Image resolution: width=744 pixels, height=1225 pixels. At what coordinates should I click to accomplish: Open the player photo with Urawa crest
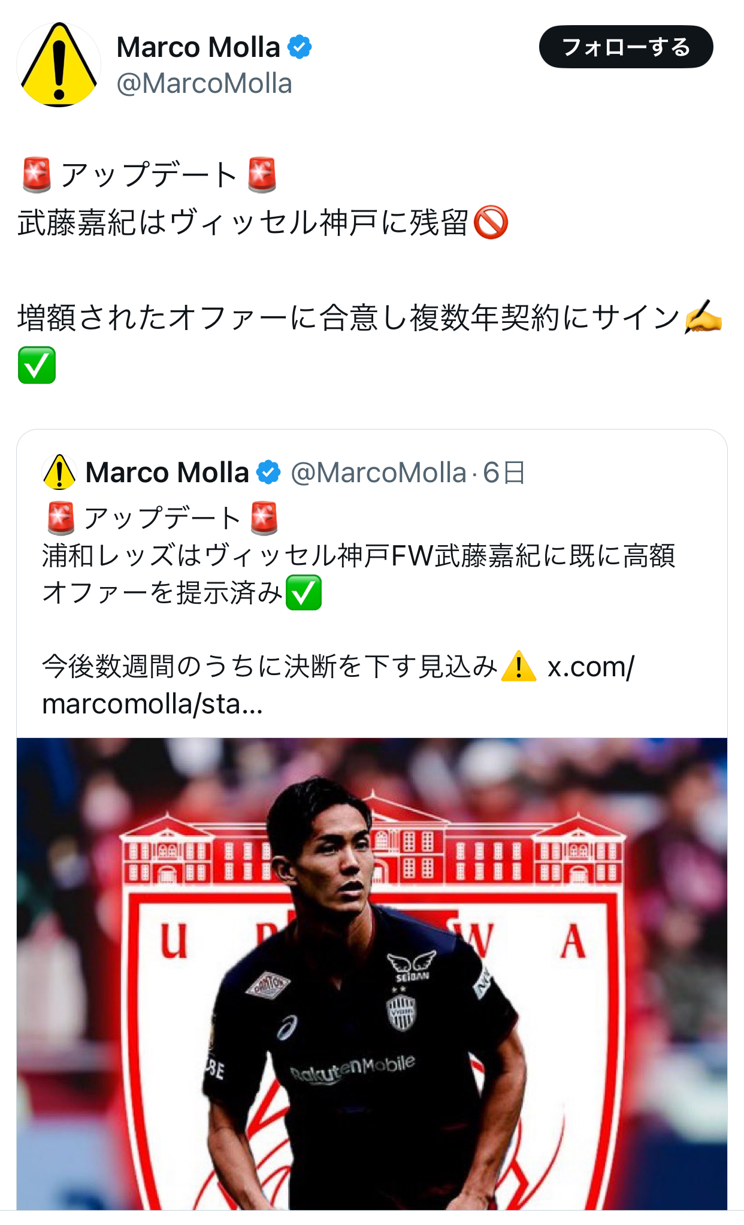(x=372, y=974)
